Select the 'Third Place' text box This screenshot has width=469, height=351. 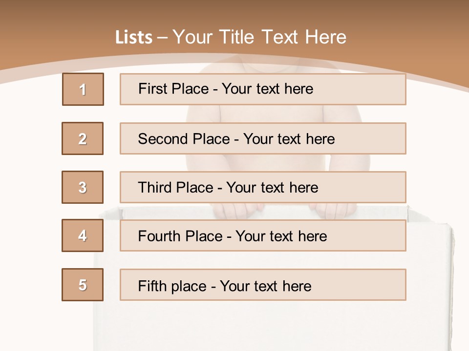tap(263, 187)
